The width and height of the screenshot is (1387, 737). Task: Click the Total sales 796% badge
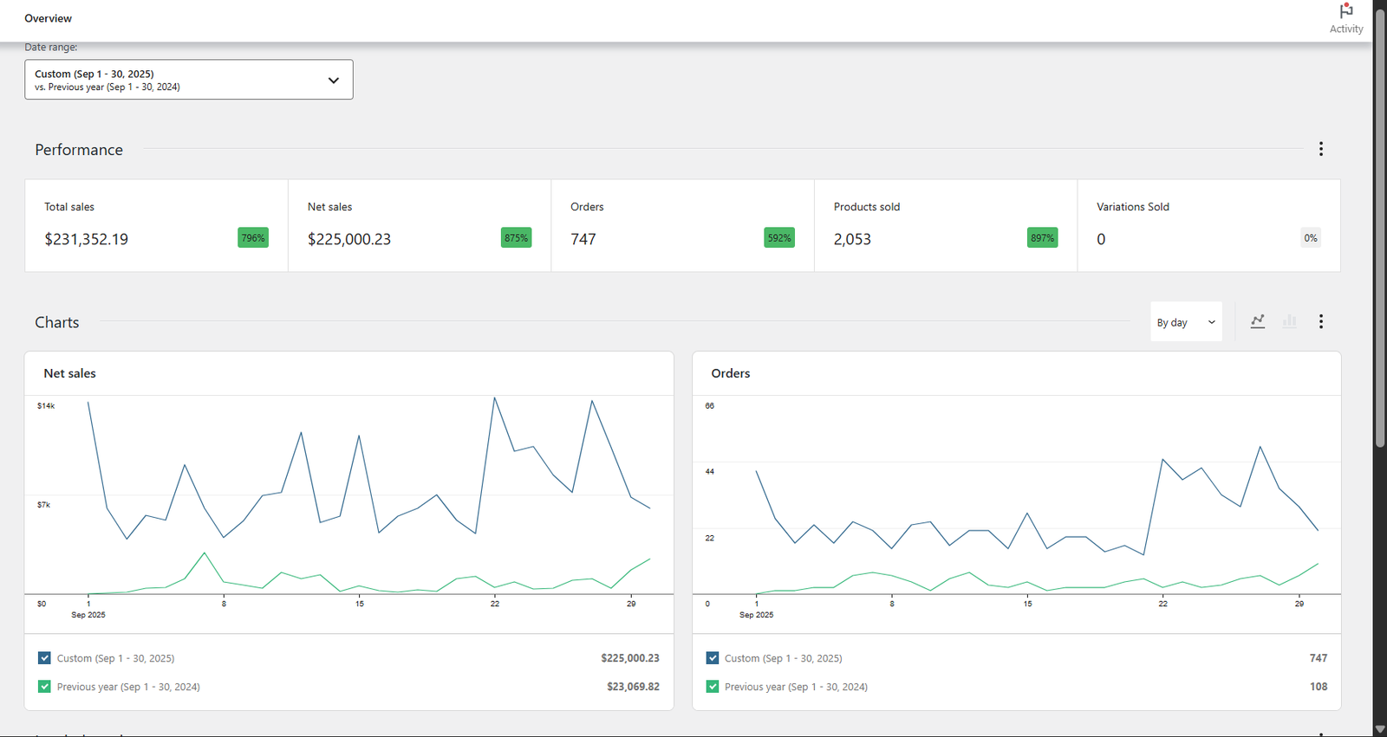coord(252,238)
